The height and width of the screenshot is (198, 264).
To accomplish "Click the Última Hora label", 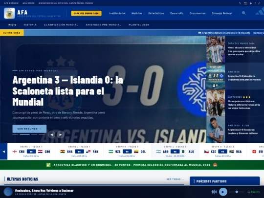I will [12, 33].
